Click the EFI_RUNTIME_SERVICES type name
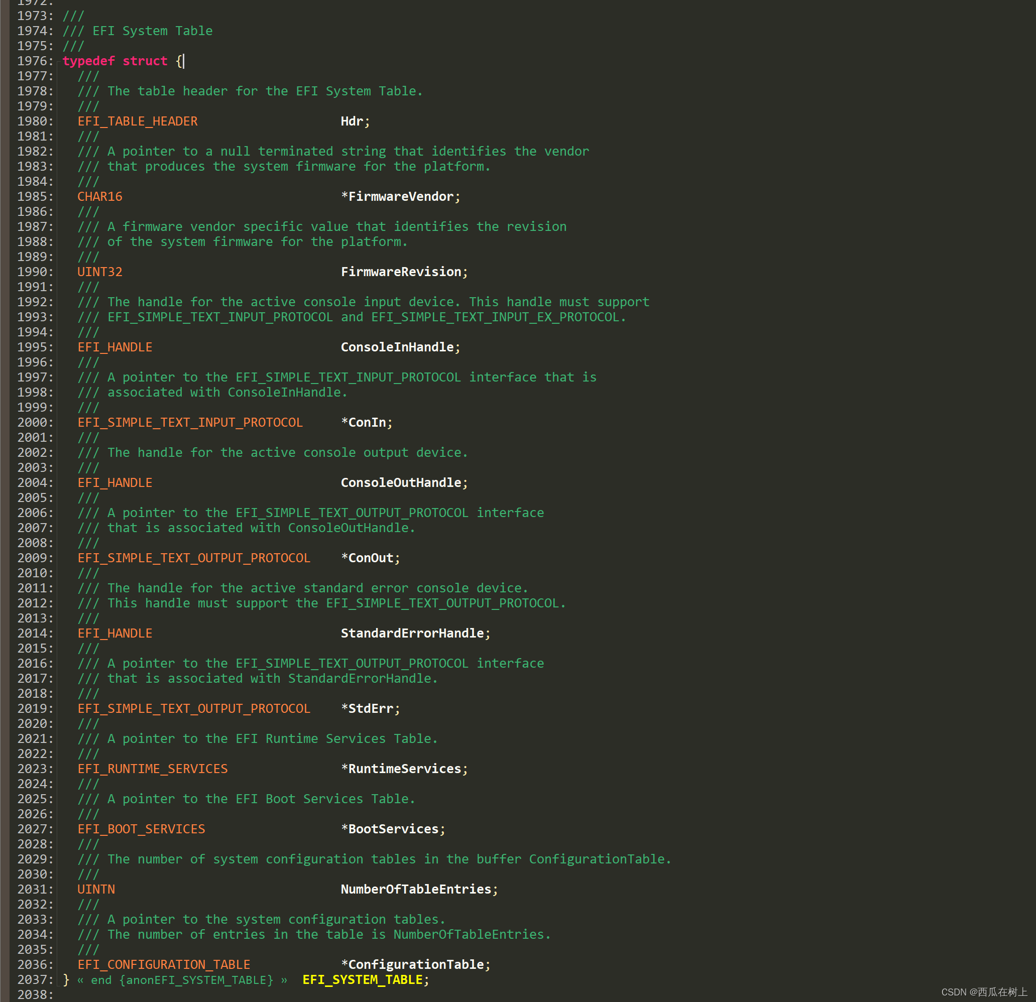The width and height of the screenshot is (1036, 1002). pos(153,769)
